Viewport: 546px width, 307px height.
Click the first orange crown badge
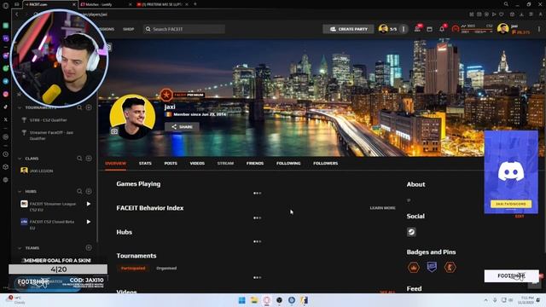pyautogui.click(x=414, y=267)
